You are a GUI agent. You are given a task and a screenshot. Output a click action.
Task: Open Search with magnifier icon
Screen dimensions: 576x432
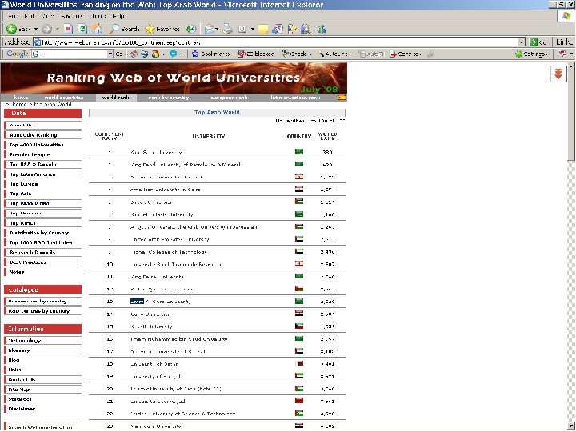pyautogui.click(x=115, y=29)
